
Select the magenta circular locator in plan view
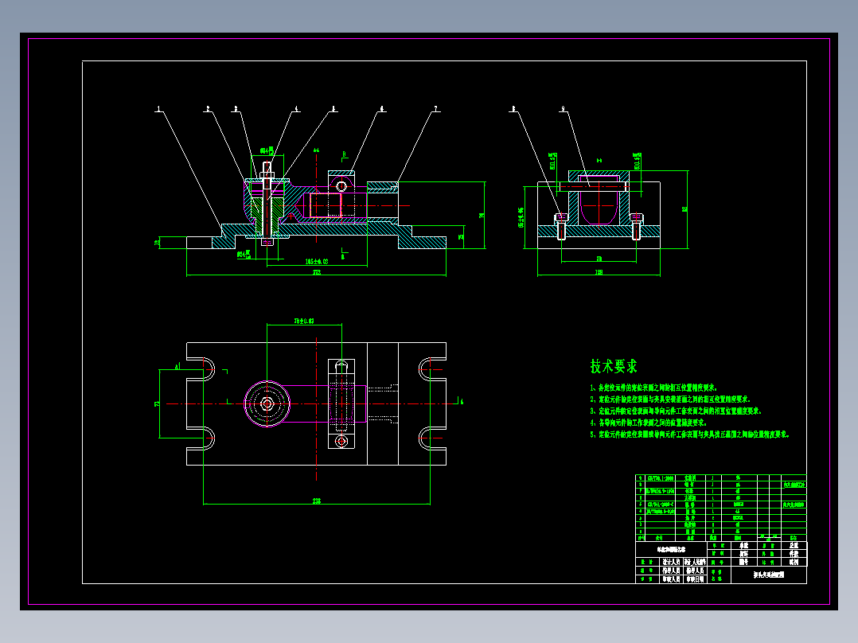(267, 403)
